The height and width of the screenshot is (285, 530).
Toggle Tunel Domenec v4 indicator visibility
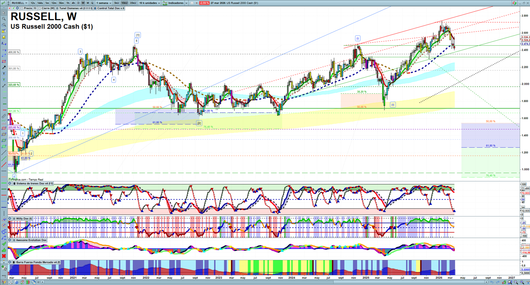(x=57, y=8)
